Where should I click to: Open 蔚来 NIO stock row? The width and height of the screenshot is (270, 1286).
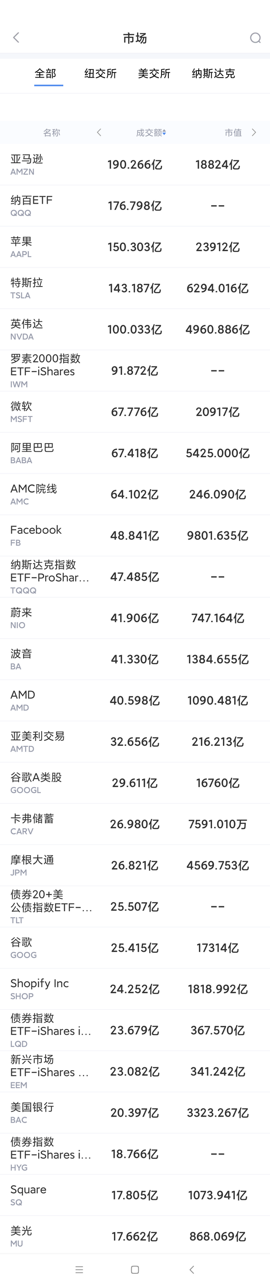pos(135,618)
